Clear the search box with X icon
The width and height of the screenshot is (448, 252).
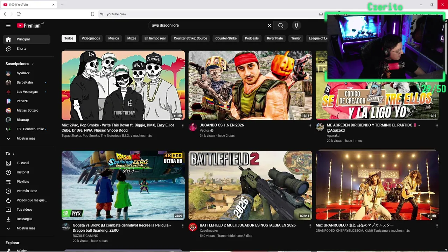pyautogui.click(x=269, y=26)
